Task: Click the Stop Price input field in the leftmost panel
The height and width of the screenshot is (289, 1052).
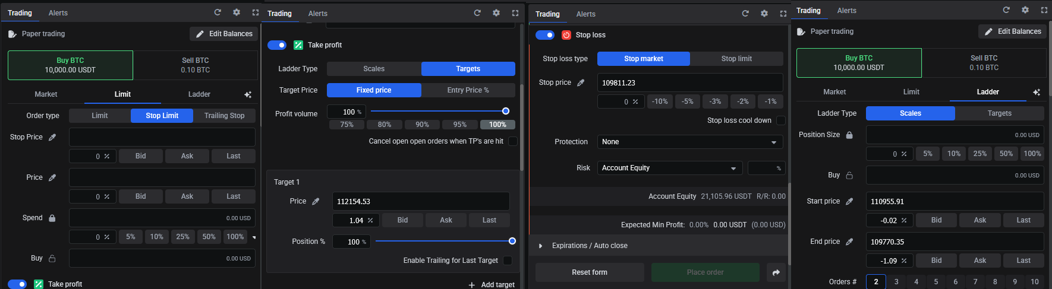Action: (162, 137)
